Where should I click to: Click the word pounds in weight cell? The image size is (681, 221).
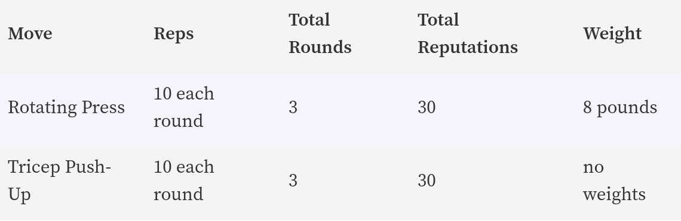point(627,108)
